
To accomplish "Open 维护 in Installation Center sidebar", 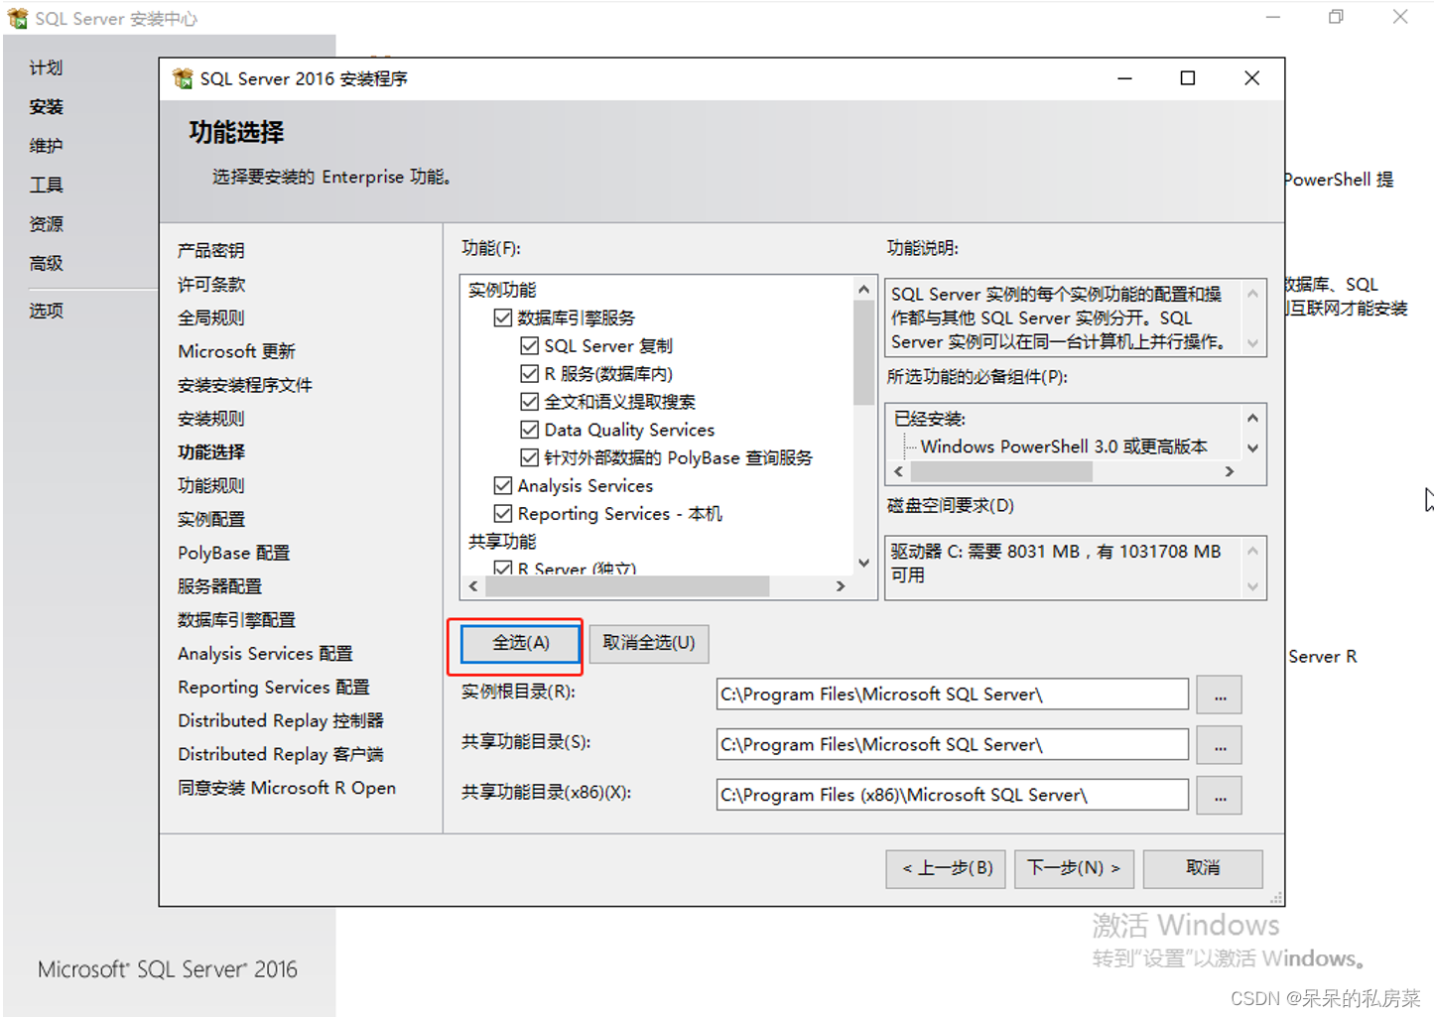I will click(x=46, y=146).
